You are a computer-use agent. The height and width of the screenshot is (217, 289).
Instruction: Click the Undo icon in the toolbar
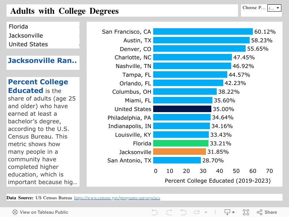coord(154,212)
